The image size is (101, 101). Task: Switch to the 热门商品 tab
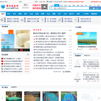tap(5, 87)
